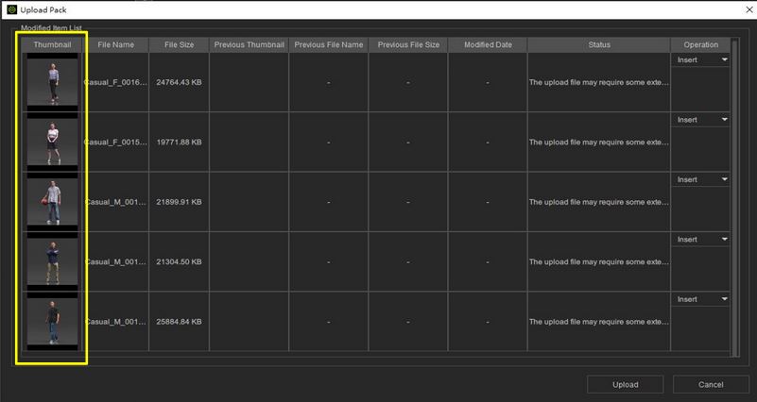Click the Operation column header

pos(700,45)
